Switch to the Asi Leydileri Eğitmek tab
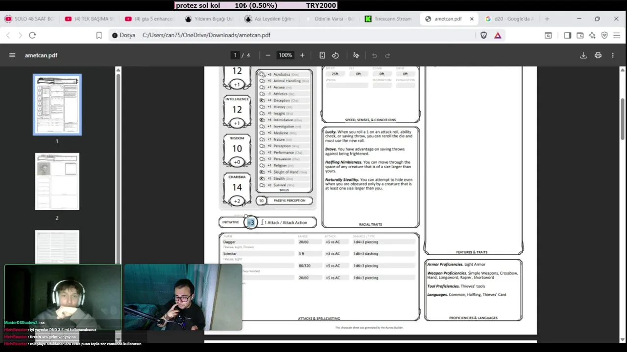Viewport: 627px width, 352px height. (270, 19)
